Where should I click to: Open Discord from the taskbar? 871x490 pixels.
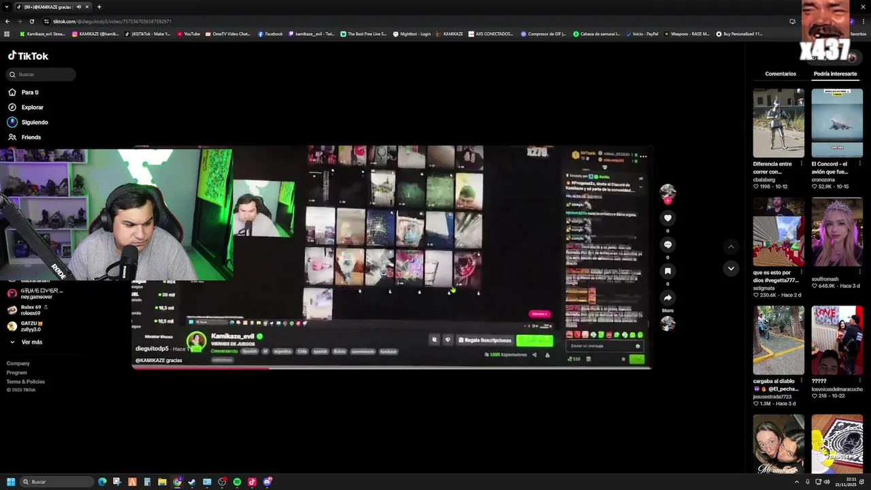tap(267, 482)
